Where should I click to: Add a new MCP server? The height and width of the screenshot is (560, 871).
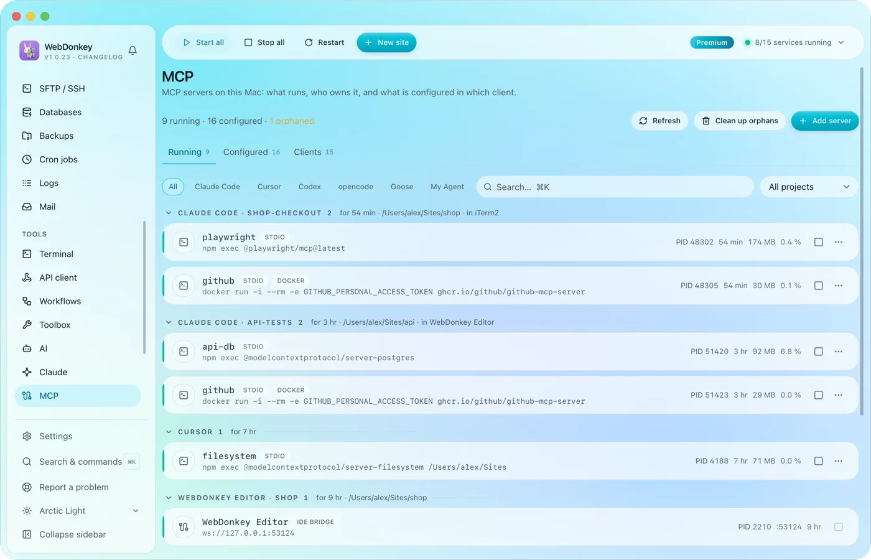pyautogui.click(x=825, y=121)
